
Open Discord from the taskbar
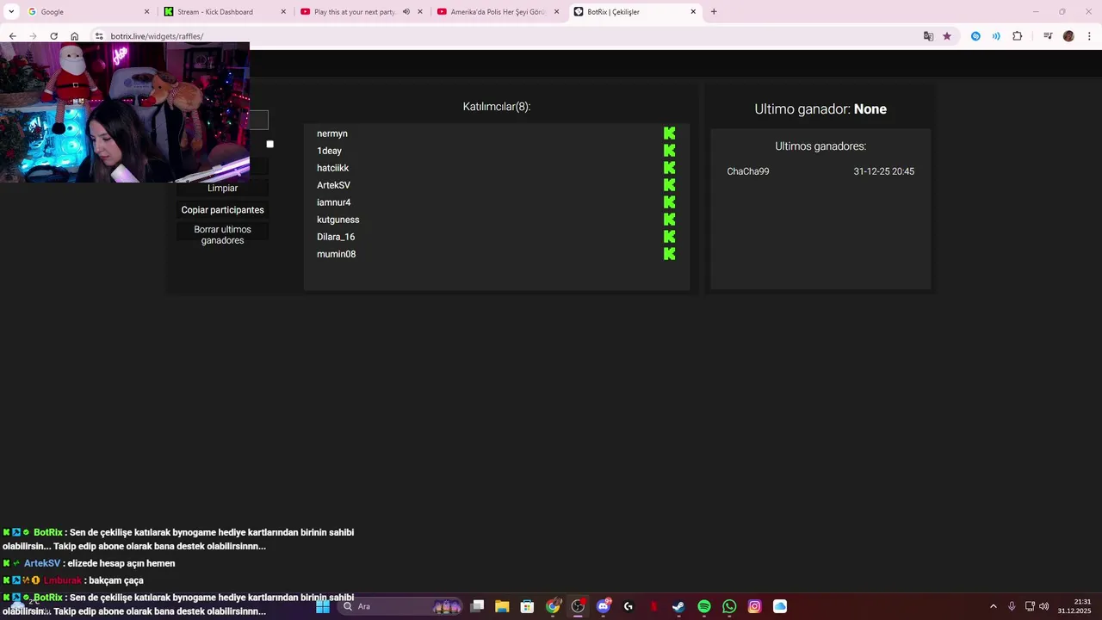click(x=604, y=606)
